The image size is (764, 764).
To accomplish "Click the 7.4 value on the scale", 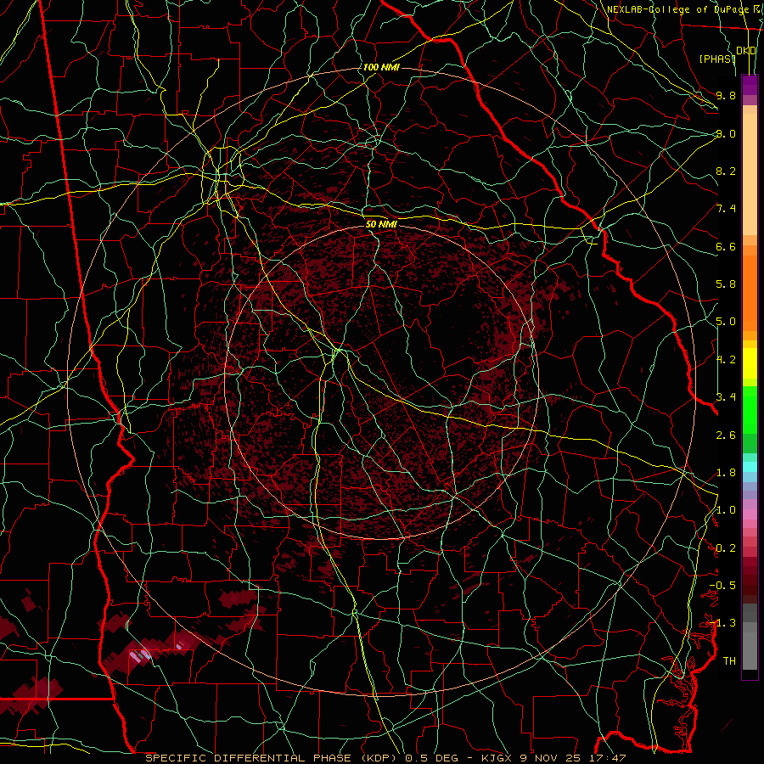I will pos(726,209).
